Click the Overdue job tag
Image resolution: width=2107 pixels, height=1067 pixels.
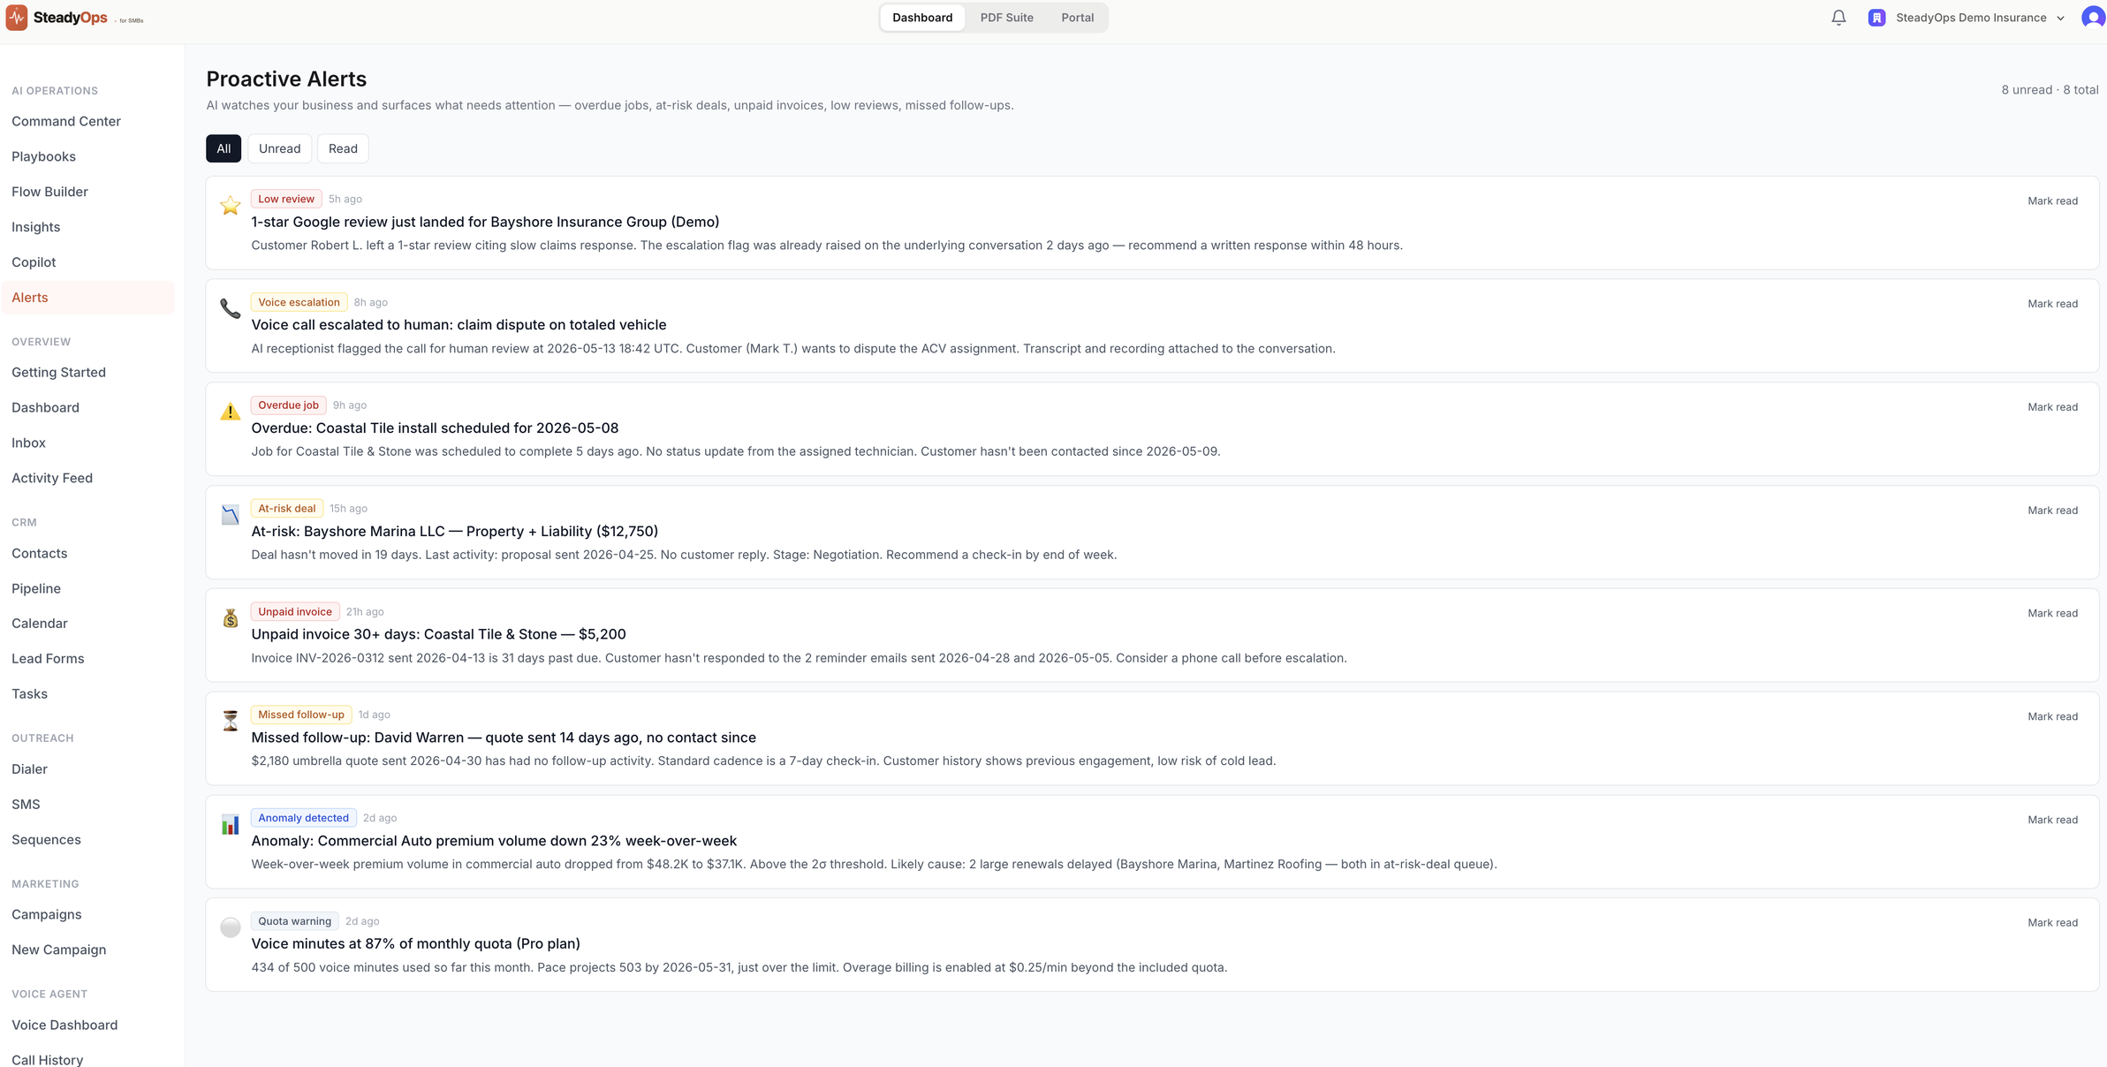tap(288, 405)
